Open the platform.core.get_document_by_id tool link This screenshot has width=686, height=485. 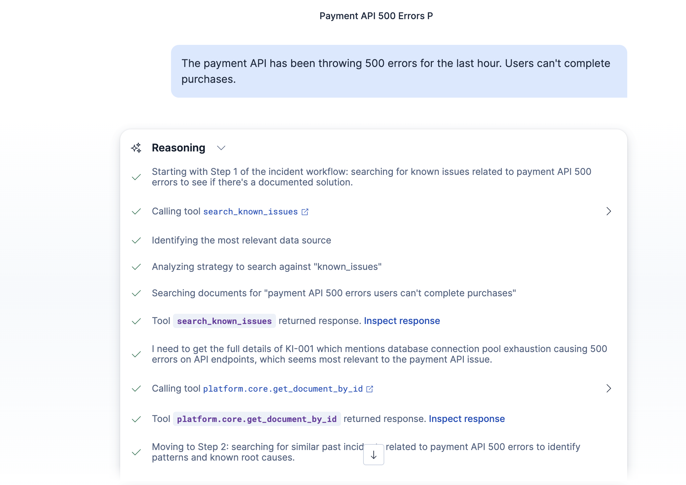(283, 389)
